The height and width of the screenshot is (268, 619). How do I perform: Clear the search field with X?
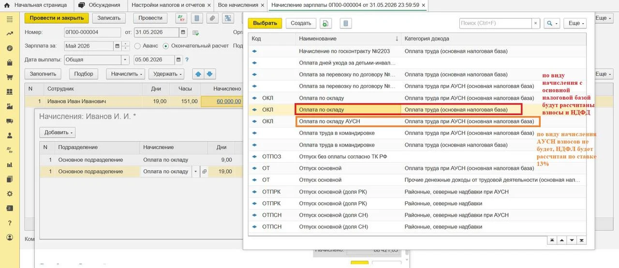[535, 23]
